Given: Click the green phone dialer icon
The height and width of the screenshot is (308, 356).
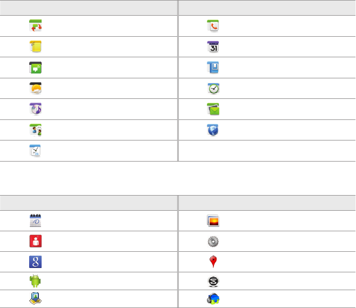Looking at the screenshot, I should pyautogui.click(x=213, y=26).
